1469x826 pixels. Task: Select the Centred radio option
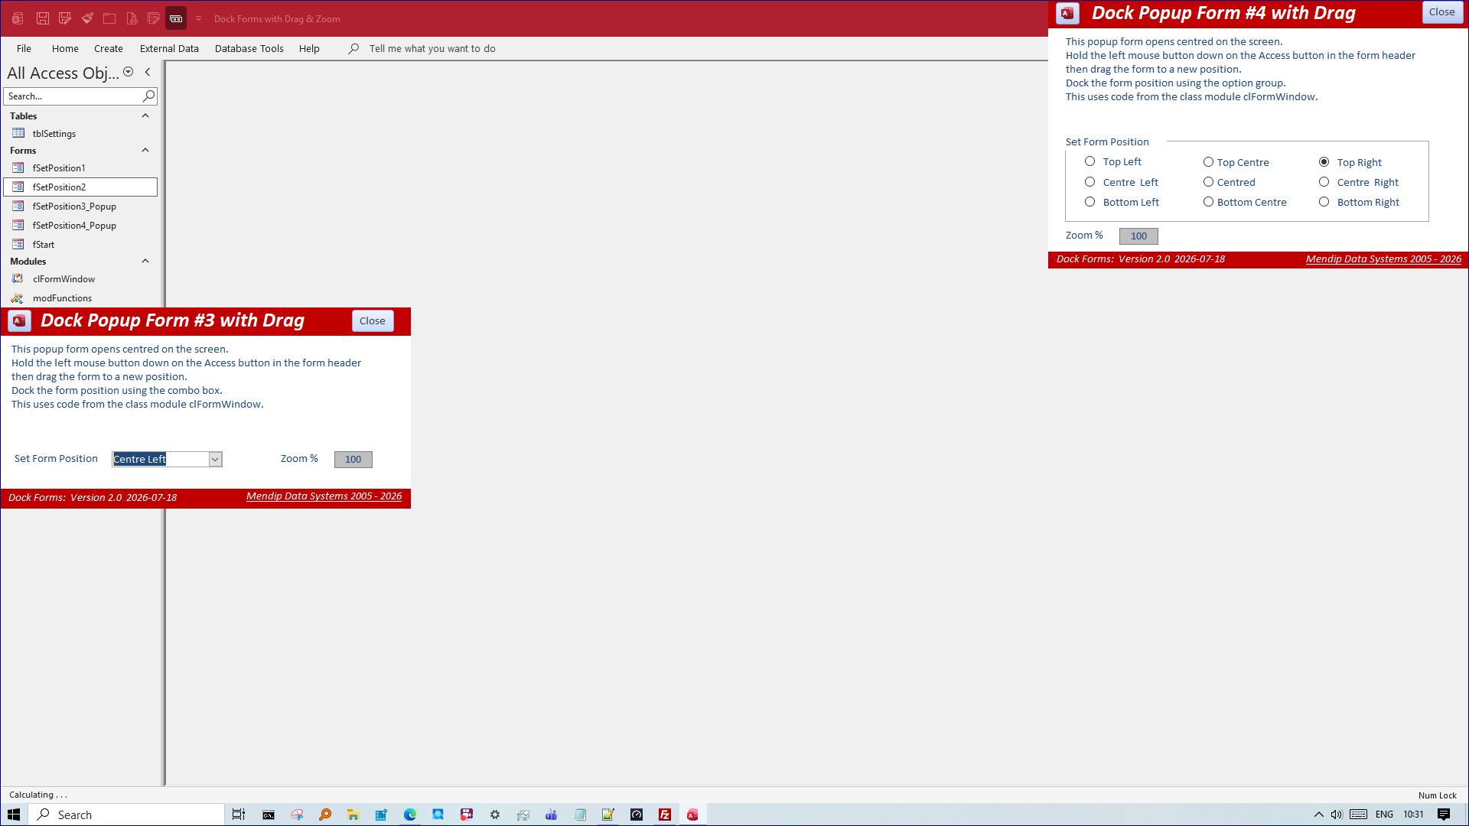1208,182
